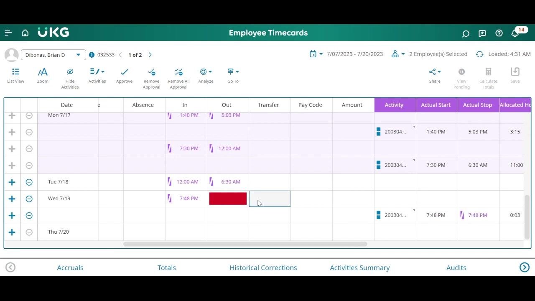The image size is (535, 301).
Task: Open the Share dropdown
Action: (x=435, y=76)
